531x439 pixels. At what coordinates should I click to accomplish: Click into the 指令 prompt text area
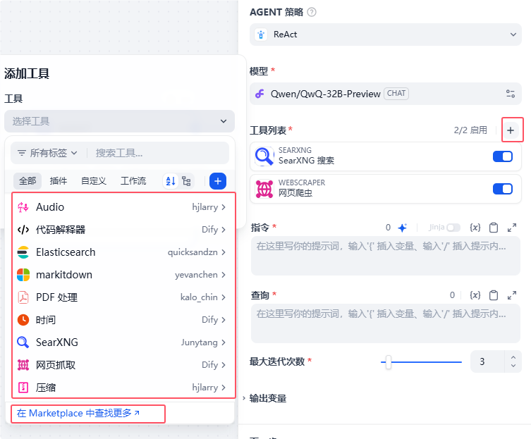pos(386,256)
